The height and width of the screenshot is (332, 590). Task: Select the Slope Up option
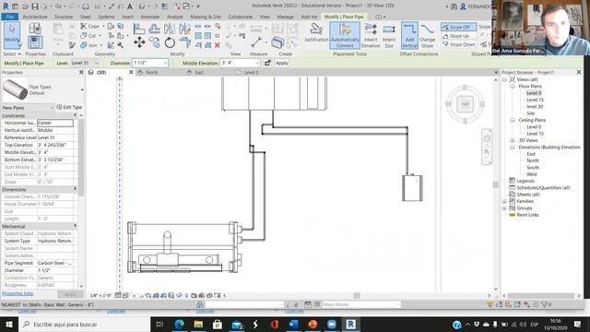pyautogui.click(x=455, y=36)
